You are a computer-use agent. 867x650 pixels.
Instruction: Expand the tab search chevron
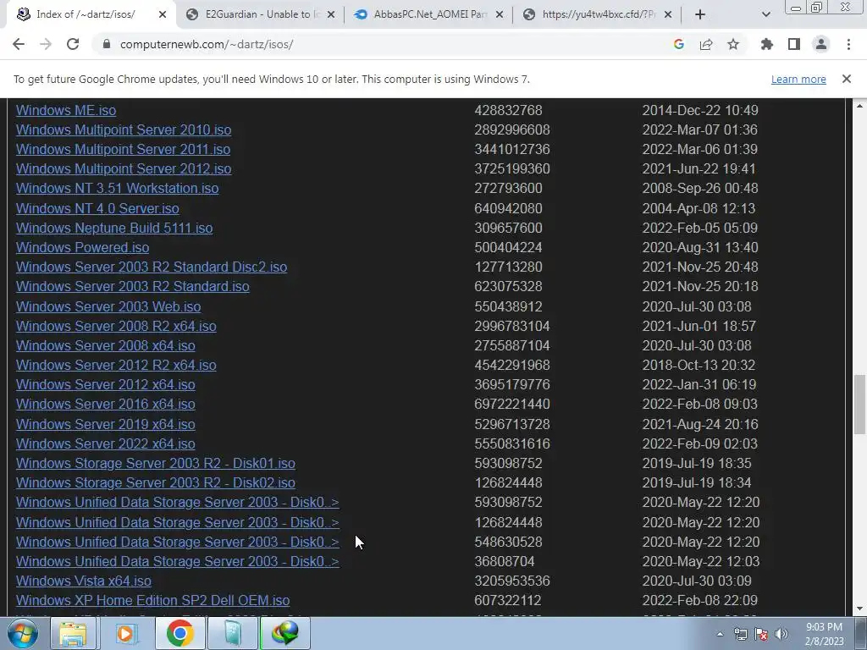point(765,14)
